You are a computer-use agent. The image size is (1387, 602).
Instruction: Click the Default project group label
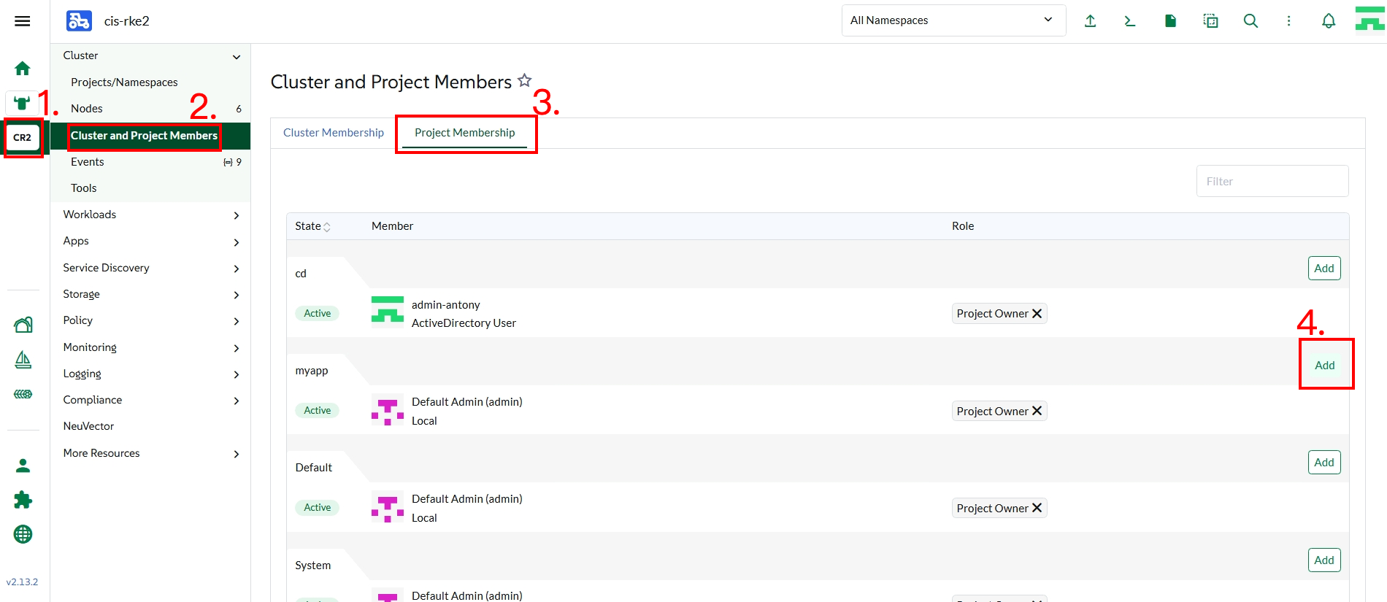[314, 468]
